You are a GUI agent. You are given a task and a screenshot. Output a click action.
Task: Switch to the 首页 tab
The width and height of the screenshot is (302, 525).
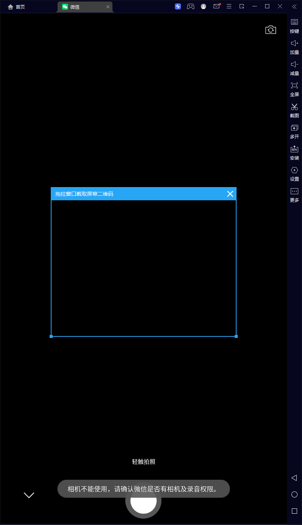click(x=17, y=7)
